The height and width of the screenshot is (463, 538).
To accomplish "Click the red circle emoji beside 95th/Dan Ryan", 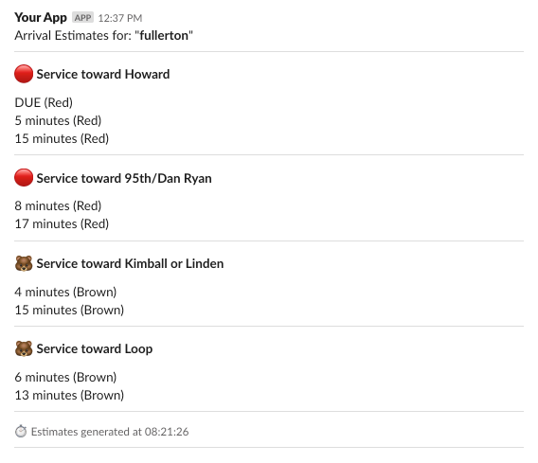I will [24, 178].
